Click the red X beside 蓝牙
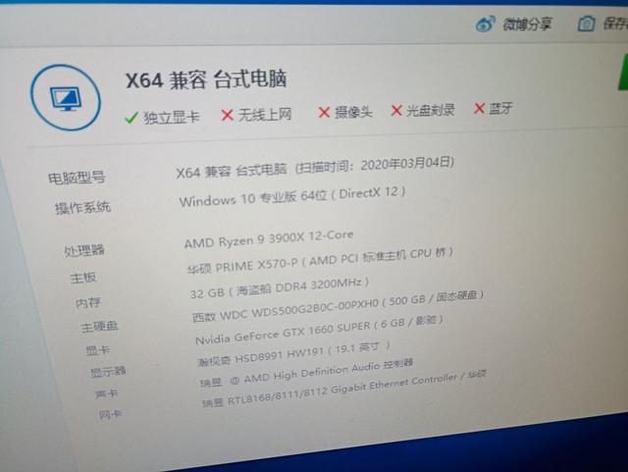The height and width of the screenshot is (472, 628). pos(479,108)
